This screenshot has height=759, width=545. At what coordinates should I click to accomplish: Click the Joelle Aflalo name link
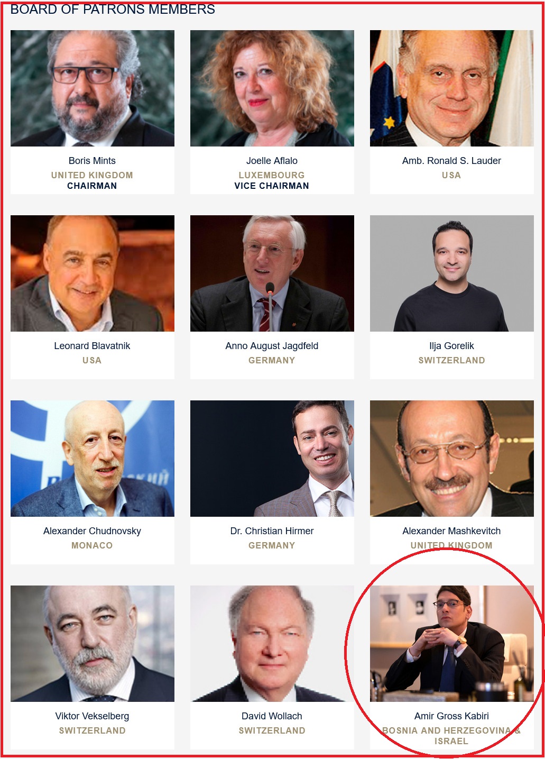tap(272, 161)
